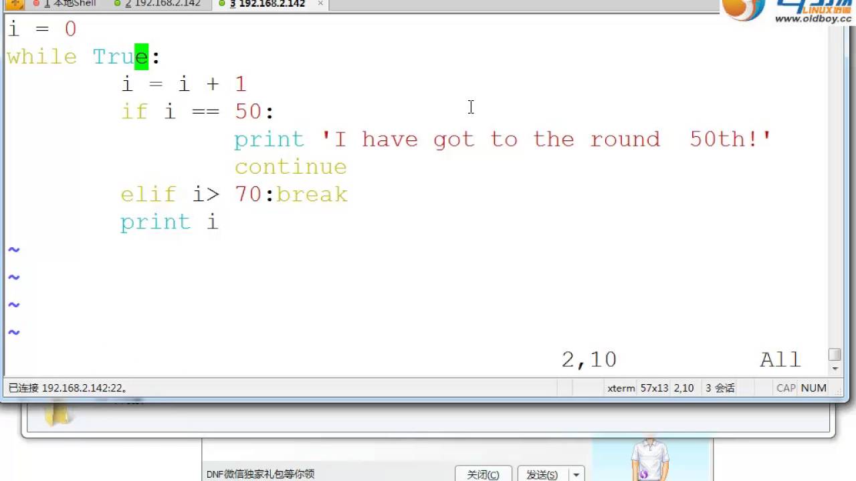Click the terminal size '57x13' in status bar
The width and height of the screenshot is (856, 481).
[654, 387]
